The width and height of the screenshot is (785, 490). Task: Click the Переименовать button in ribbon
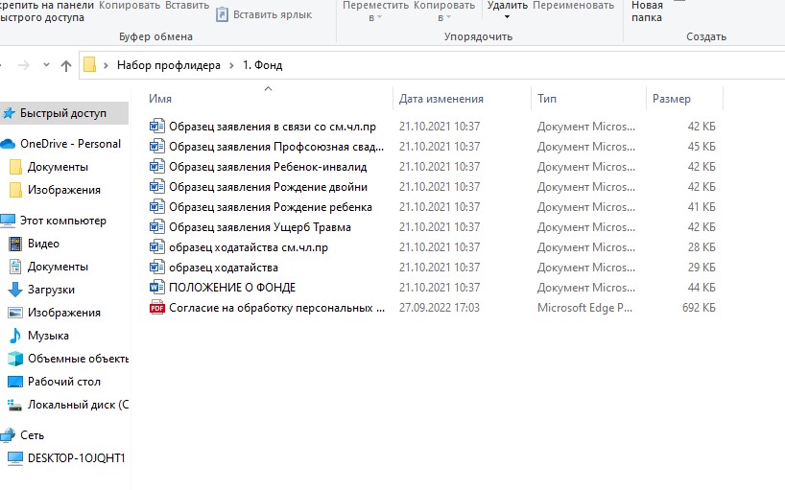574,6
